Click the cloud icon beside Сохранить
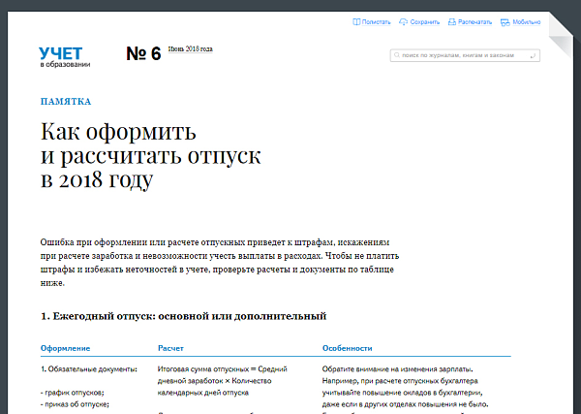 point(403,22)
